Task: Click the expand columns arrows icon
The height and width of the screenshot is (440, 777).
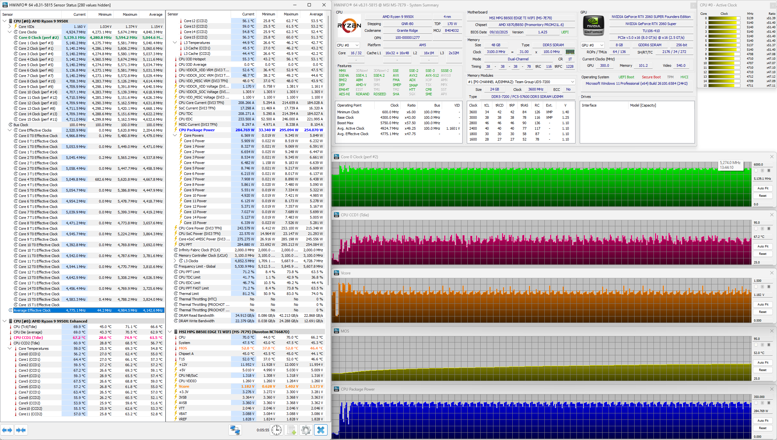Action: click(7, 430)
